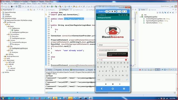This screenshot has height=100, width=178.
Task: Switch to the Task List tab
Action: pyautogui.click(x=152, y=10)
